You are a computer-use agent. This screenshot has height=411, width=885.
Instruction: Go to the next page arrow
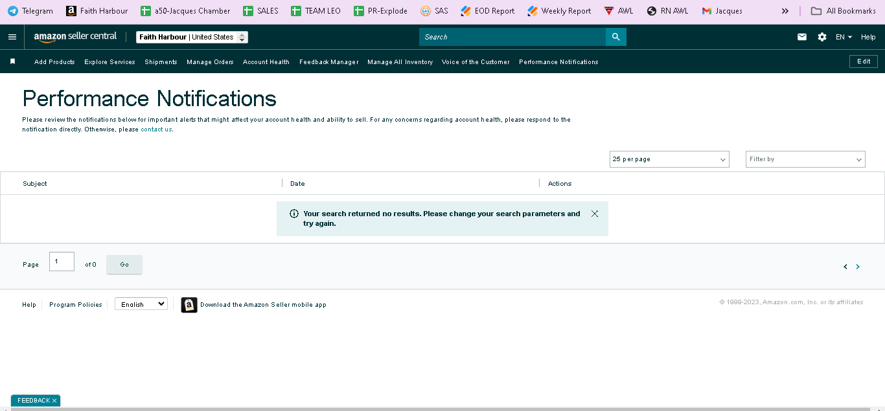pos(858,267)
